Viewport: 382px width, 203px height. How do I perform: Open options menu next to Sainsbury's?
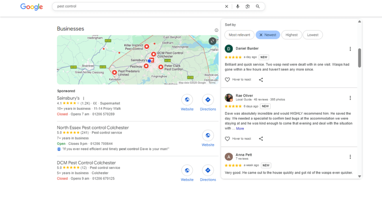click(83, 98)
